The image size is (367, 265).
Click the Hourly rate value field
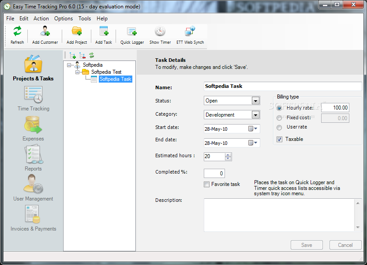point(335,108)
